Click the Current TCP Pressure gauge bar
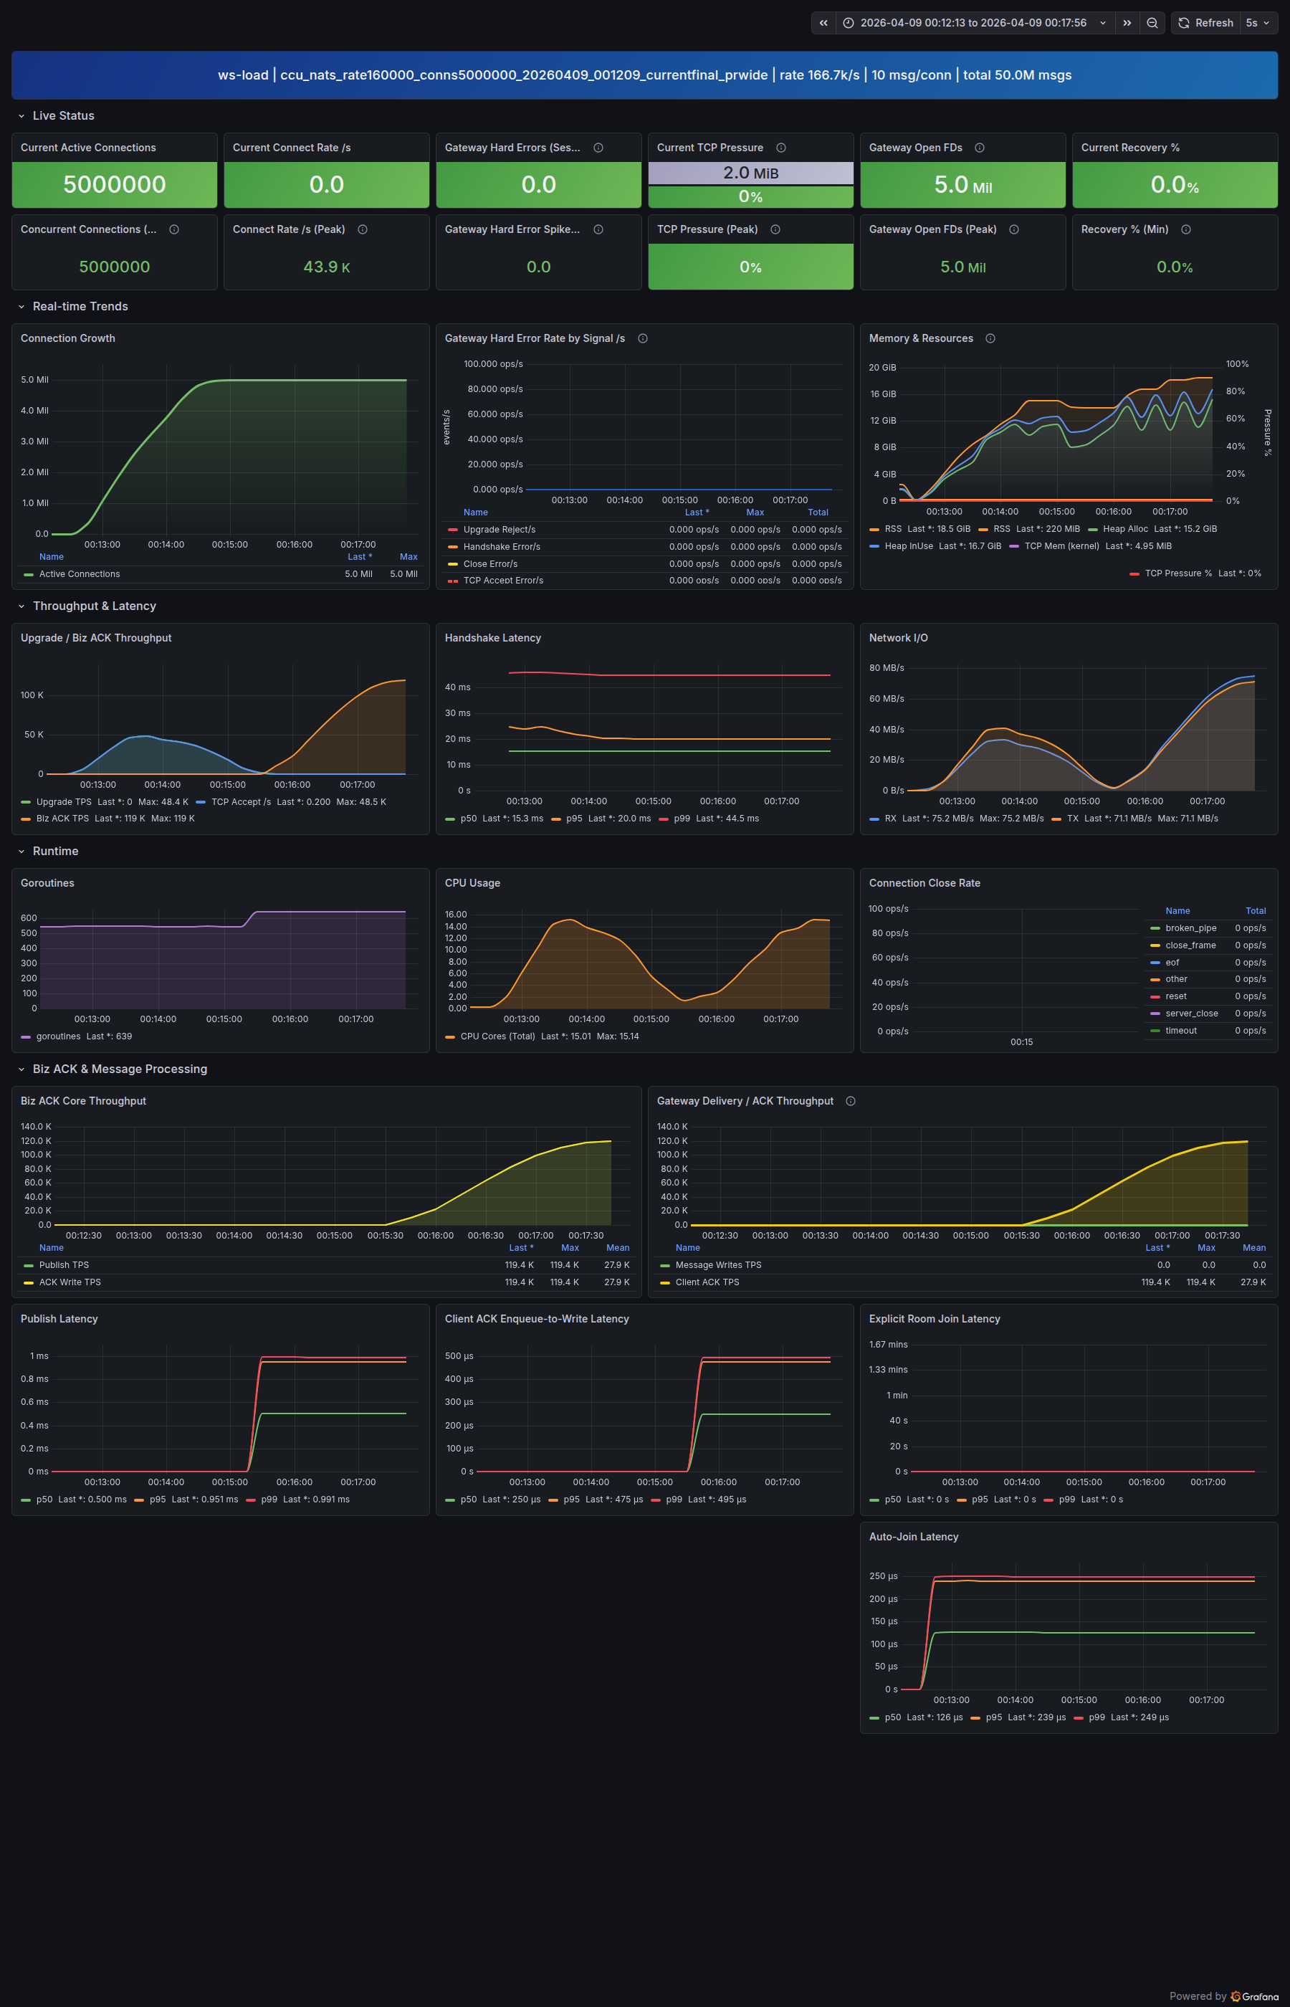1290x2007 pixels. (750, 173)
